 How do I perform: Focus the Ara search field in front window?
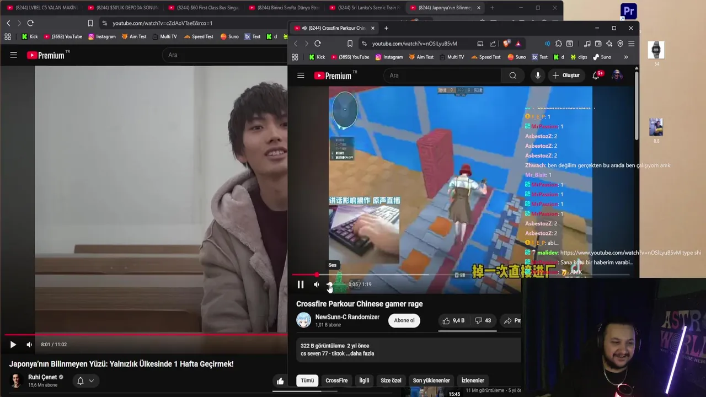click(x=442, y=76)
